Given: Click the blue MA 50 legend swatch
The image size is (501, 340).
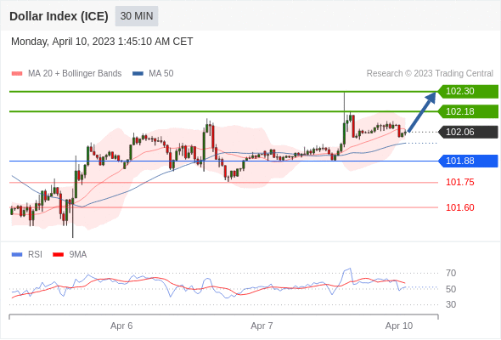Looking at the screenshot, I should [138, 74].
